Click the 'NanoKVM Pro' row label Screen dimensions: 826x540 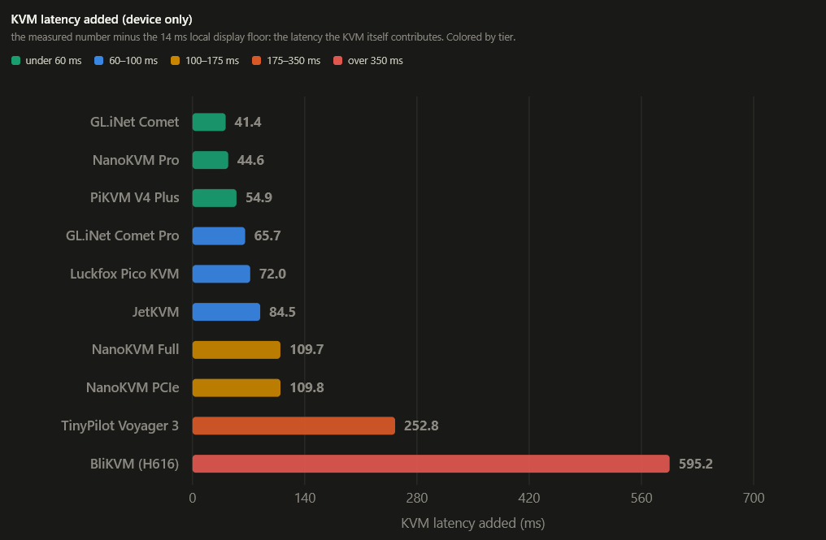pos(136,160)
